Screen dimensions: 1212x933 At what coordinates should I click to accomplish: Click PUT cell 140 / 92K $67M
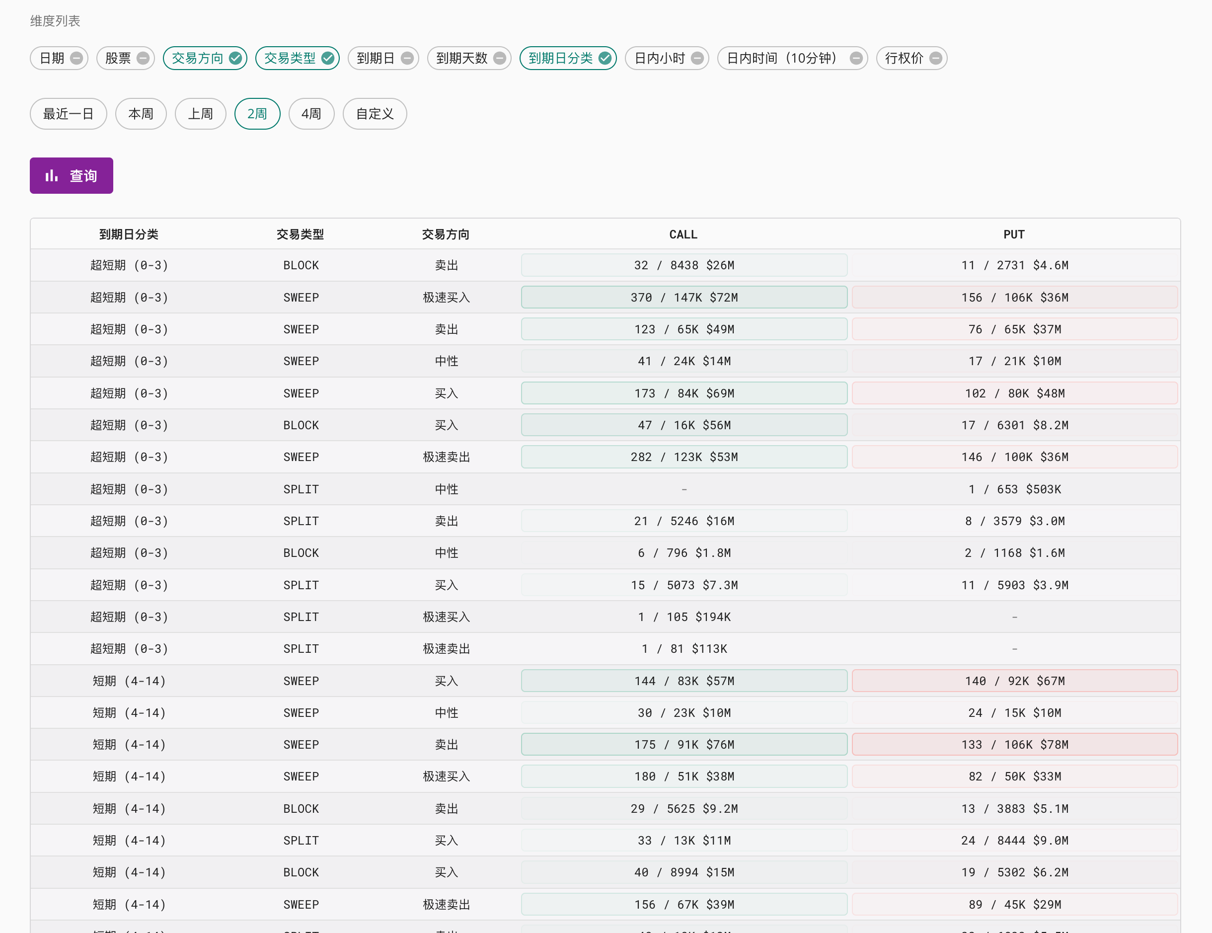tap(1015, 681)
